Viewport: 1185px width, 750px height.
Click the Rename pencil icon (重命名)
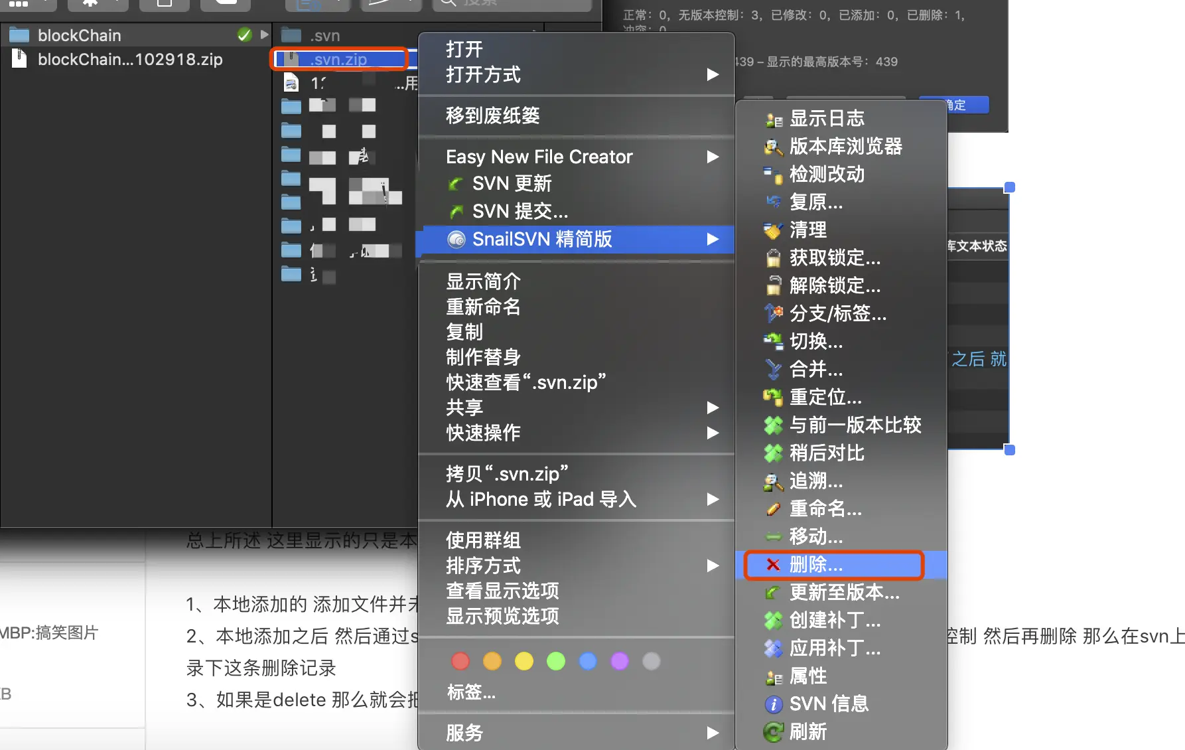(x=773, y=509)
